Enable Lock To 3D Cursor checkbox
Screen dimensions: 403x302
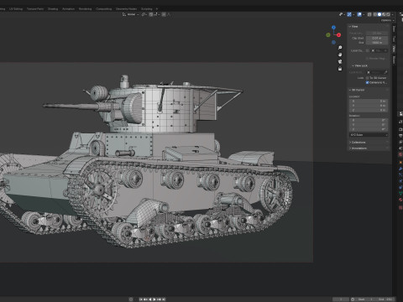tap(367, 78)
